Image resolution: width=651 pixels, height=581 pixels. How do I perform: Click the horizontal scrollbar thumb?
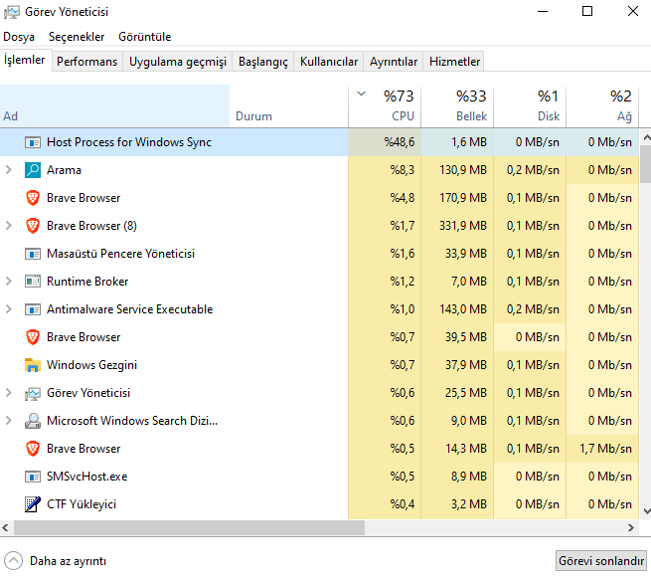tap(189, 528)
